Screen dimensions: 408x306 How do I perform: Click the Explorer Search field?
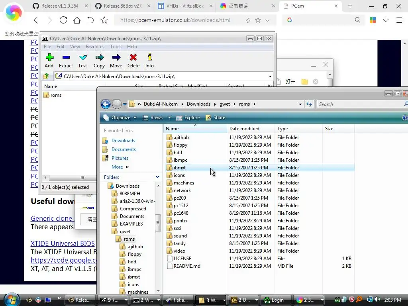tap(360, 104)
